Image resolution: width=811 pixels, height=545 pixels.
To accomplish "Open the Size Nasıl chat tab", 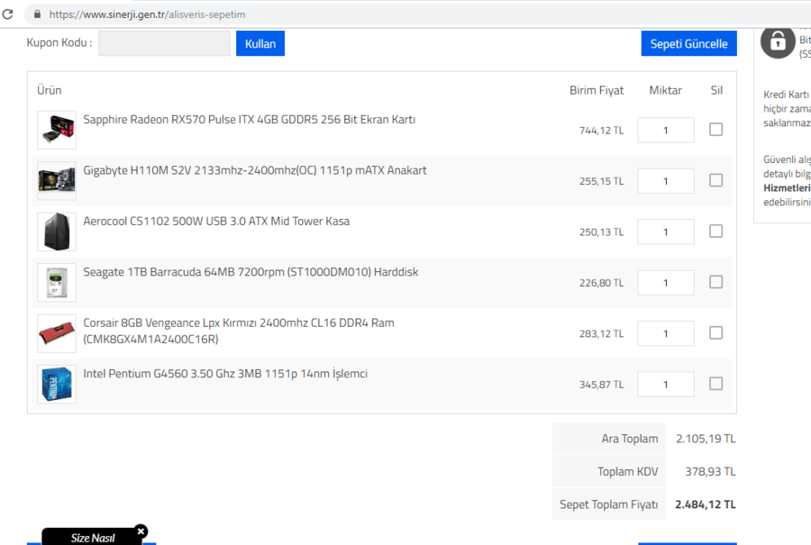I will 92,538.
